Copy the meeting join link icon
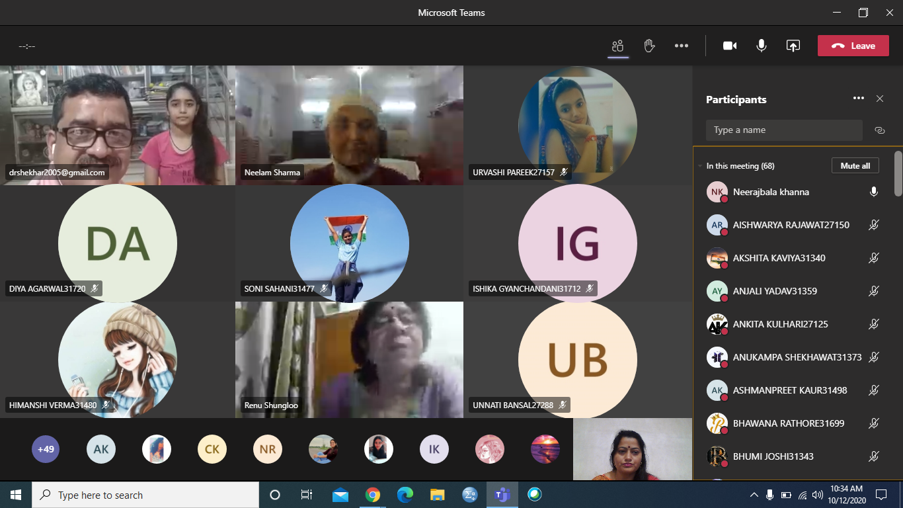The height and width of the screenshot is (508, 903). point(879,130)
